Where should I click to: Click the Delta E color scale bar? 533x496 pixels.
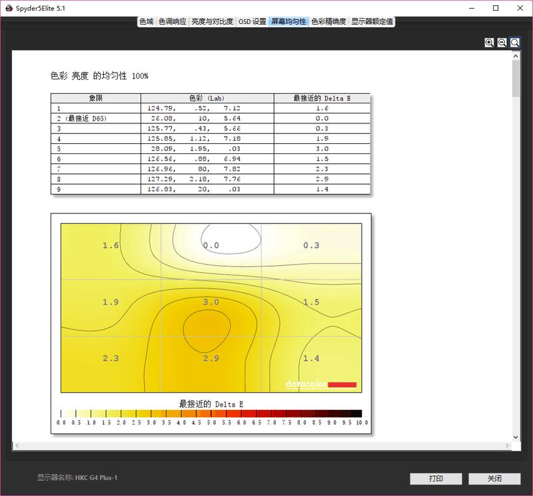coord(211,413)
